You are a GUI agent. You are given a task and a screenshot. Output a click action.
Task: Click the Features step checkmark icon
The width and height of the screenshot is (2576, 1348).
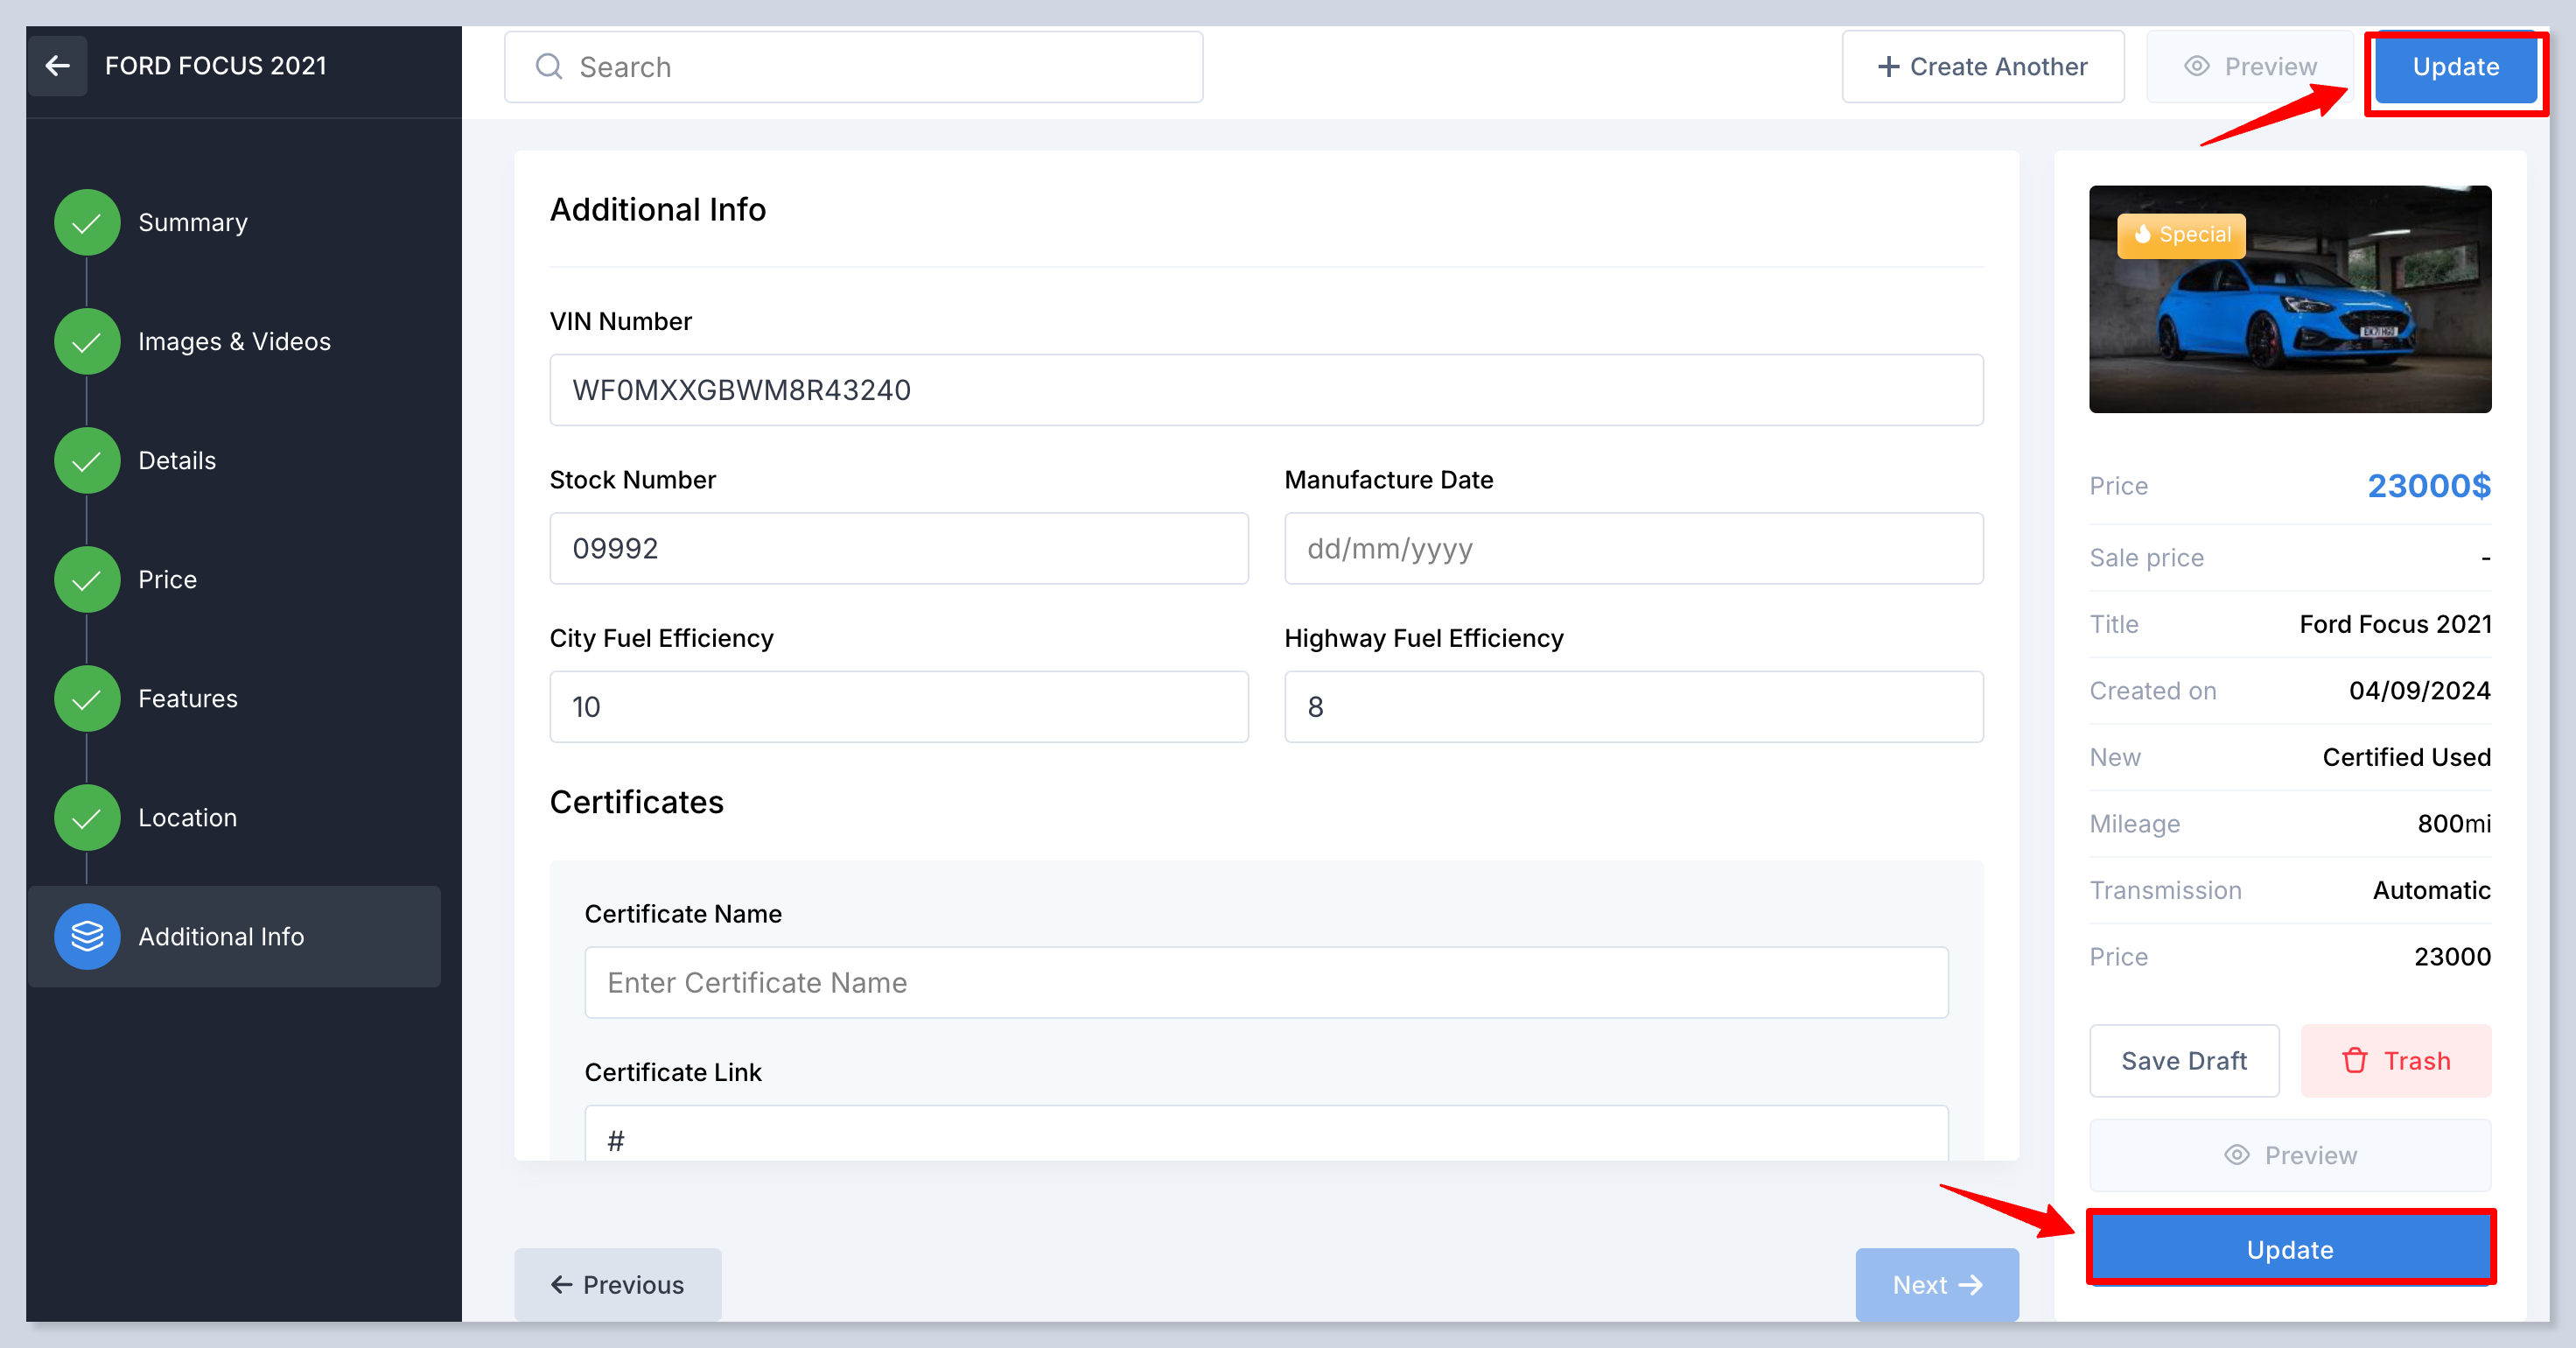point(87,698)
